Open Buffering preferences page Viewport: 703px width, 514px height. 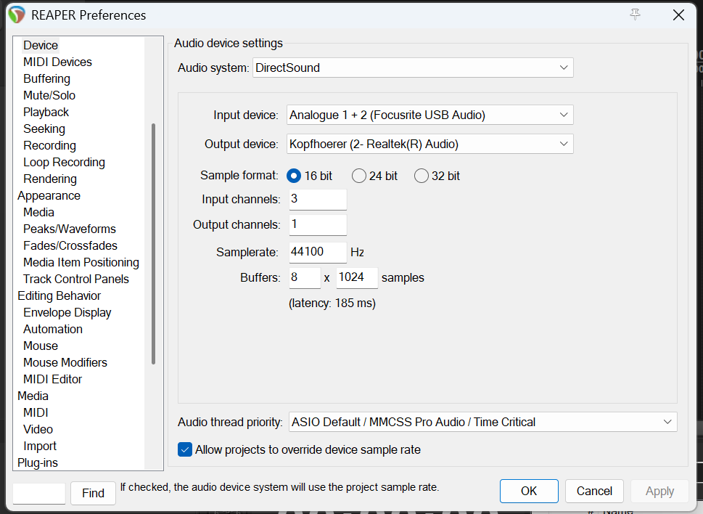pos(46,78)
